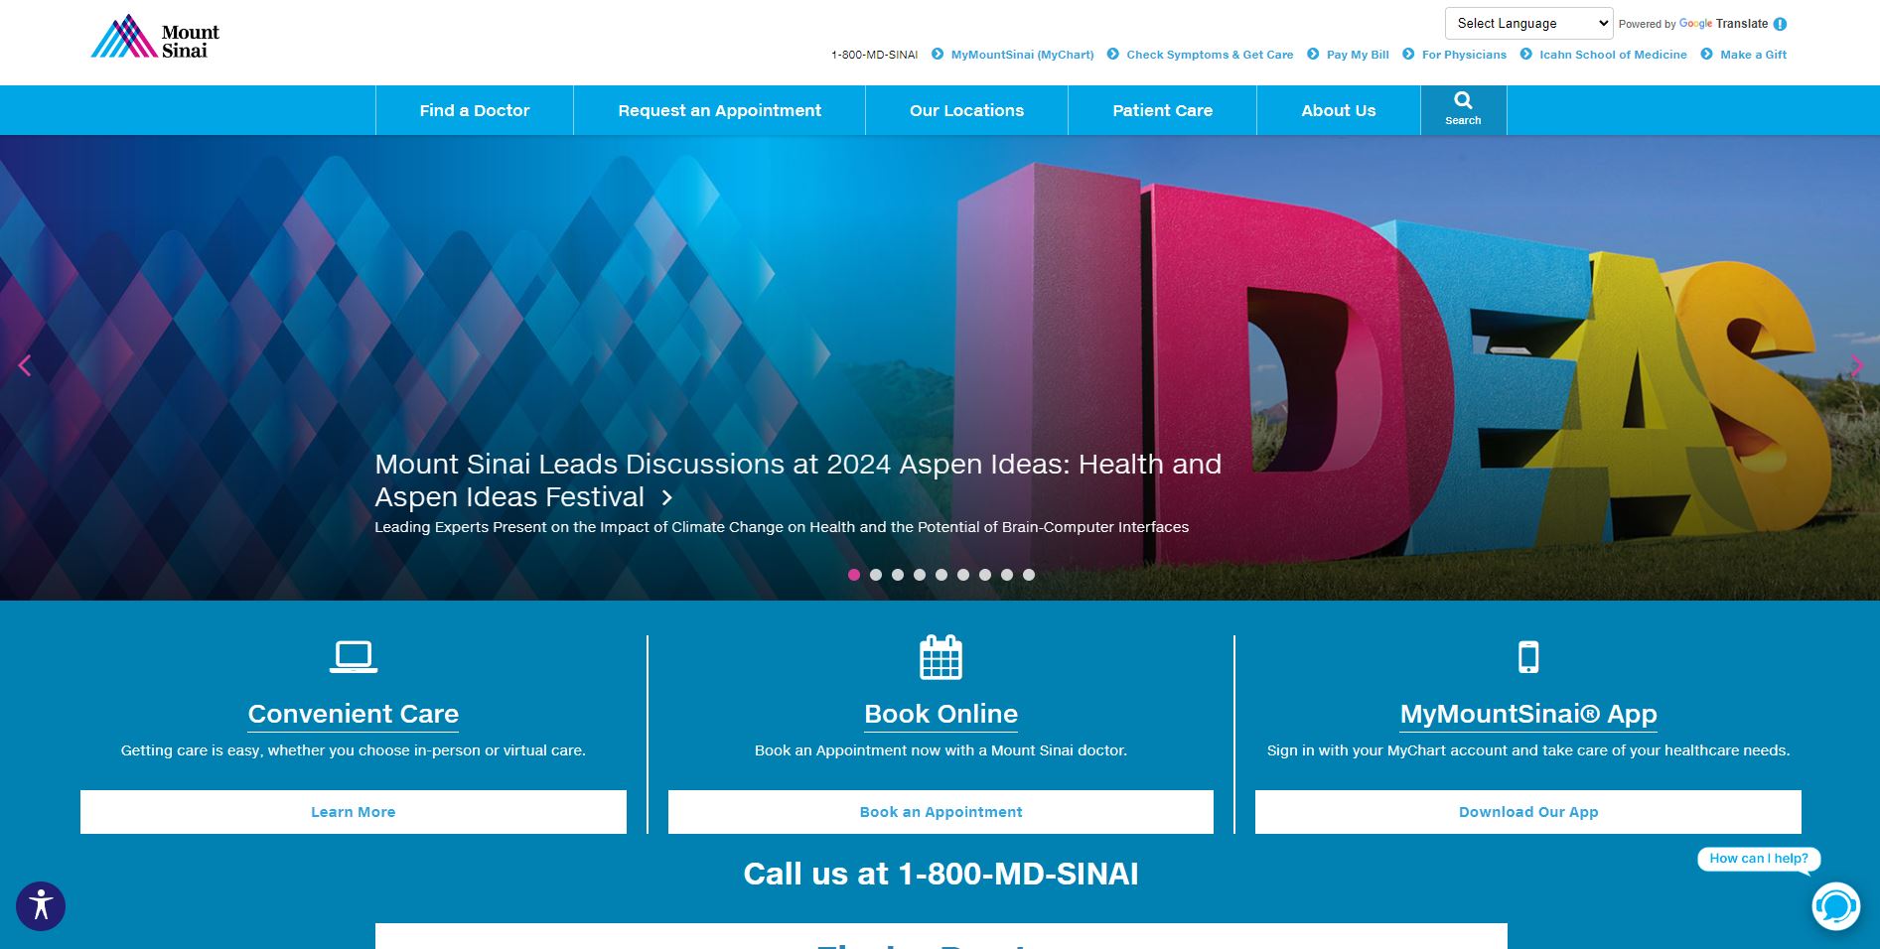Click the Book an Appointment button
This screenshot has height=949, width=1880.
coord(940,812)
